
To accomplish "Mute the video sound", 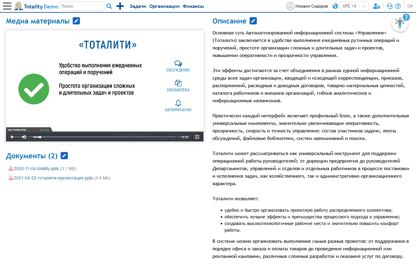I will click(24, 137).
